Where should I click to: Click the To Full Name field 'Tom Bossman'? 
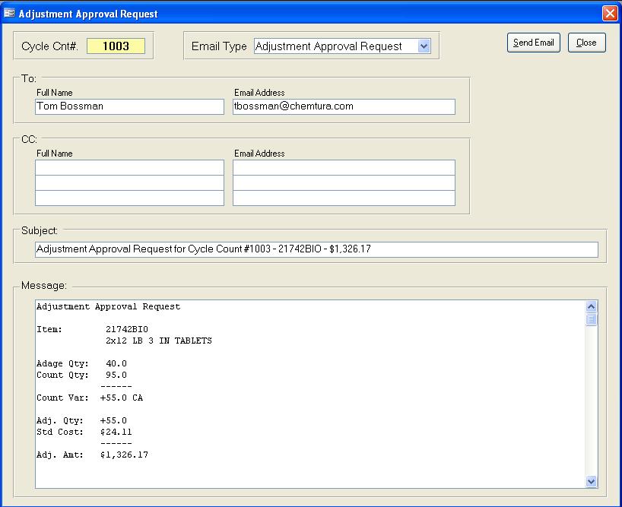(x=129, y=106)
